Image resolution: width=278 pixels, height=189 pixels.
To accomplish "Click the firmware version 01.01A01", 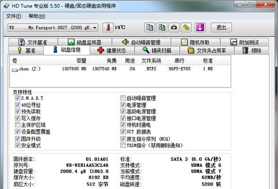I will 97,159.
